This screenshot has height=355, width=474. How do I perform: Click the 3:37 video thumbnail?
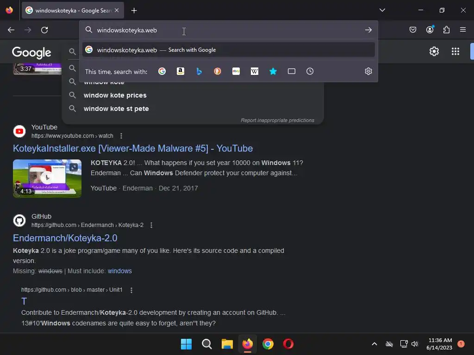point(37,69)
